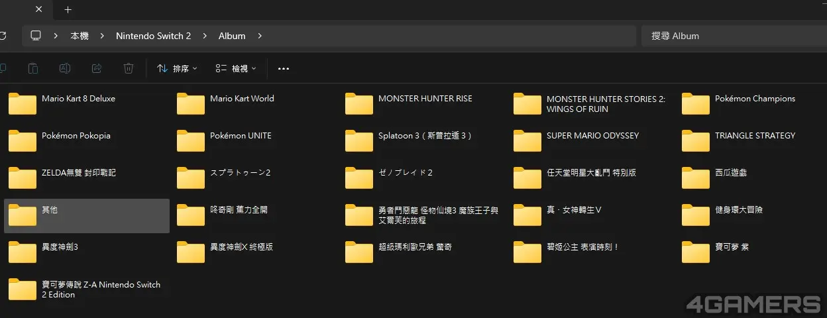Select the 異度神劍3 folder name
The image size is (827, 318).
[60, 247]
